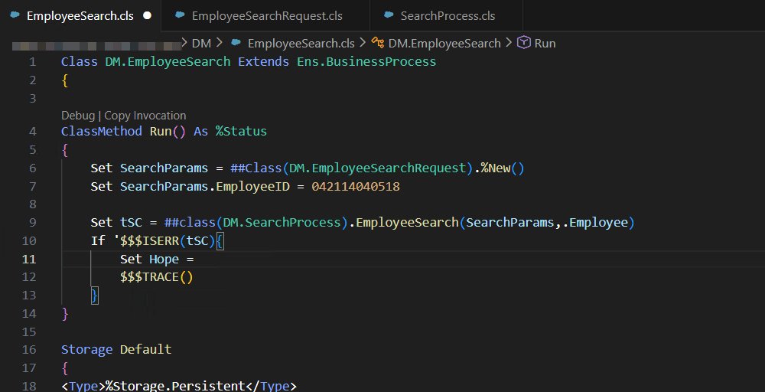Click the unsaved dot on EmployeeSearch.cls tab

point(147,15)
